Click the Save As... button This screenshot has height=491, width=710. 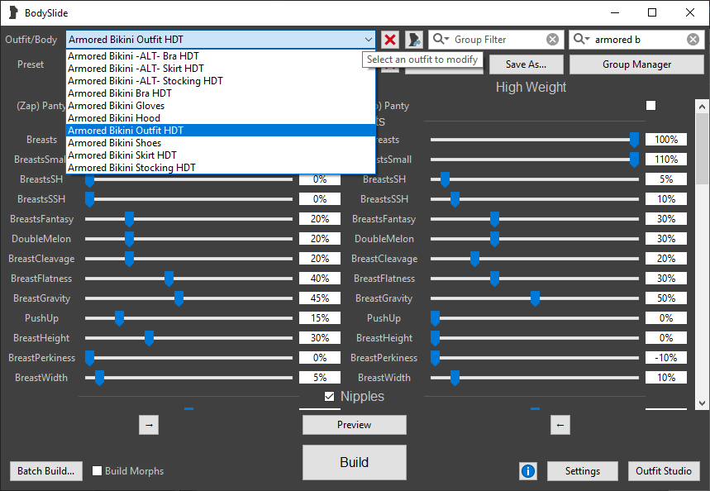point(527,64)
